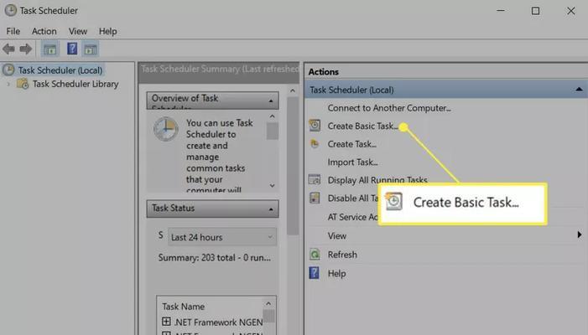Click the Task Scheduler title bar clock icon
The width and height of the screenshot is (588, 335).
[x=11, y=11]
